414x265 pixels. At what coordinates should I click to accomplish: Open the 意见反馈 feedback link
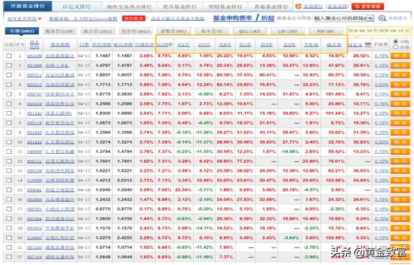click(x=338, y=6)
